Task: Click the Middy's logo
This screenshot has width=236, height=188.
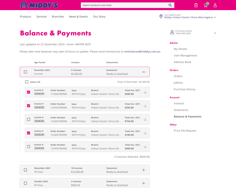Action: [x=39, y=5]
